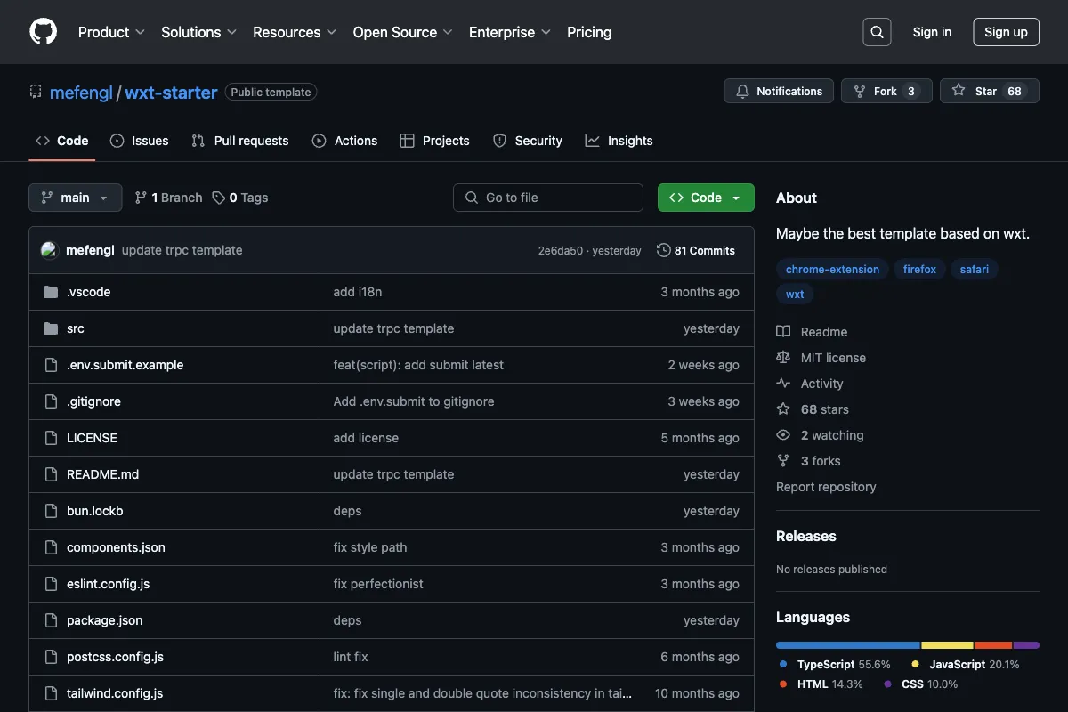The width and height of the screenshot is (1068, 712).
Task: Click the purple CSS language bar segment
Action: click(x=1026, y=645)
